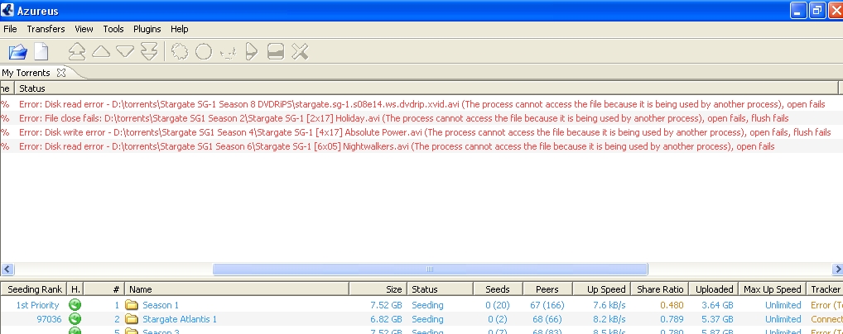Click the 67 (166) peers value
This screenshot has height=334, width=843.
click(x=547, y=305)
